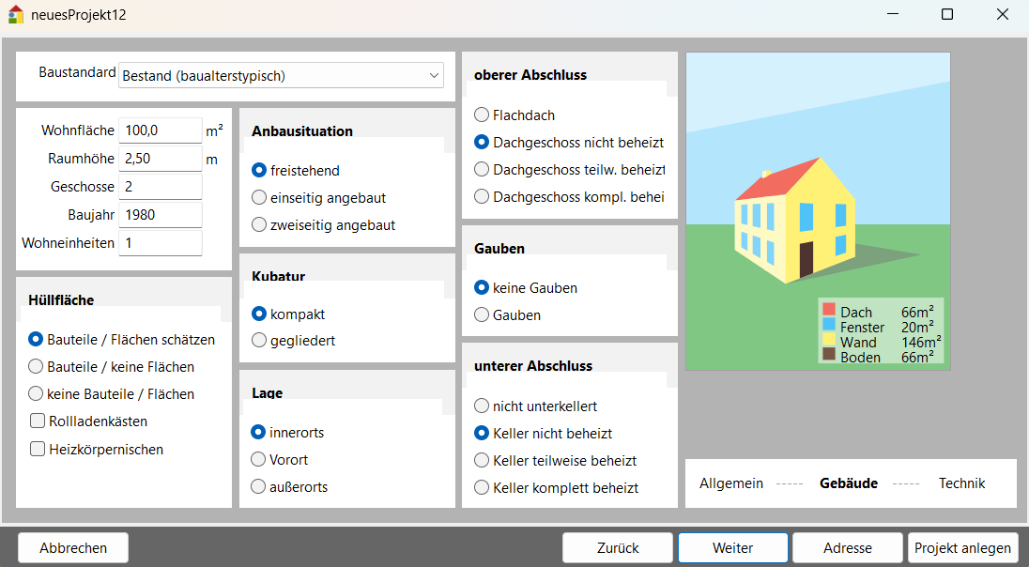
Task: Click the house app icon in title bar
Action: tap(15, 15)
